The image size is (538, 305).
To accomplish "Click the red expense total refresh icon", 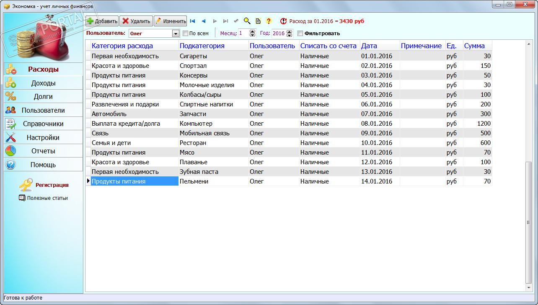I will click(x=284, y=21).
